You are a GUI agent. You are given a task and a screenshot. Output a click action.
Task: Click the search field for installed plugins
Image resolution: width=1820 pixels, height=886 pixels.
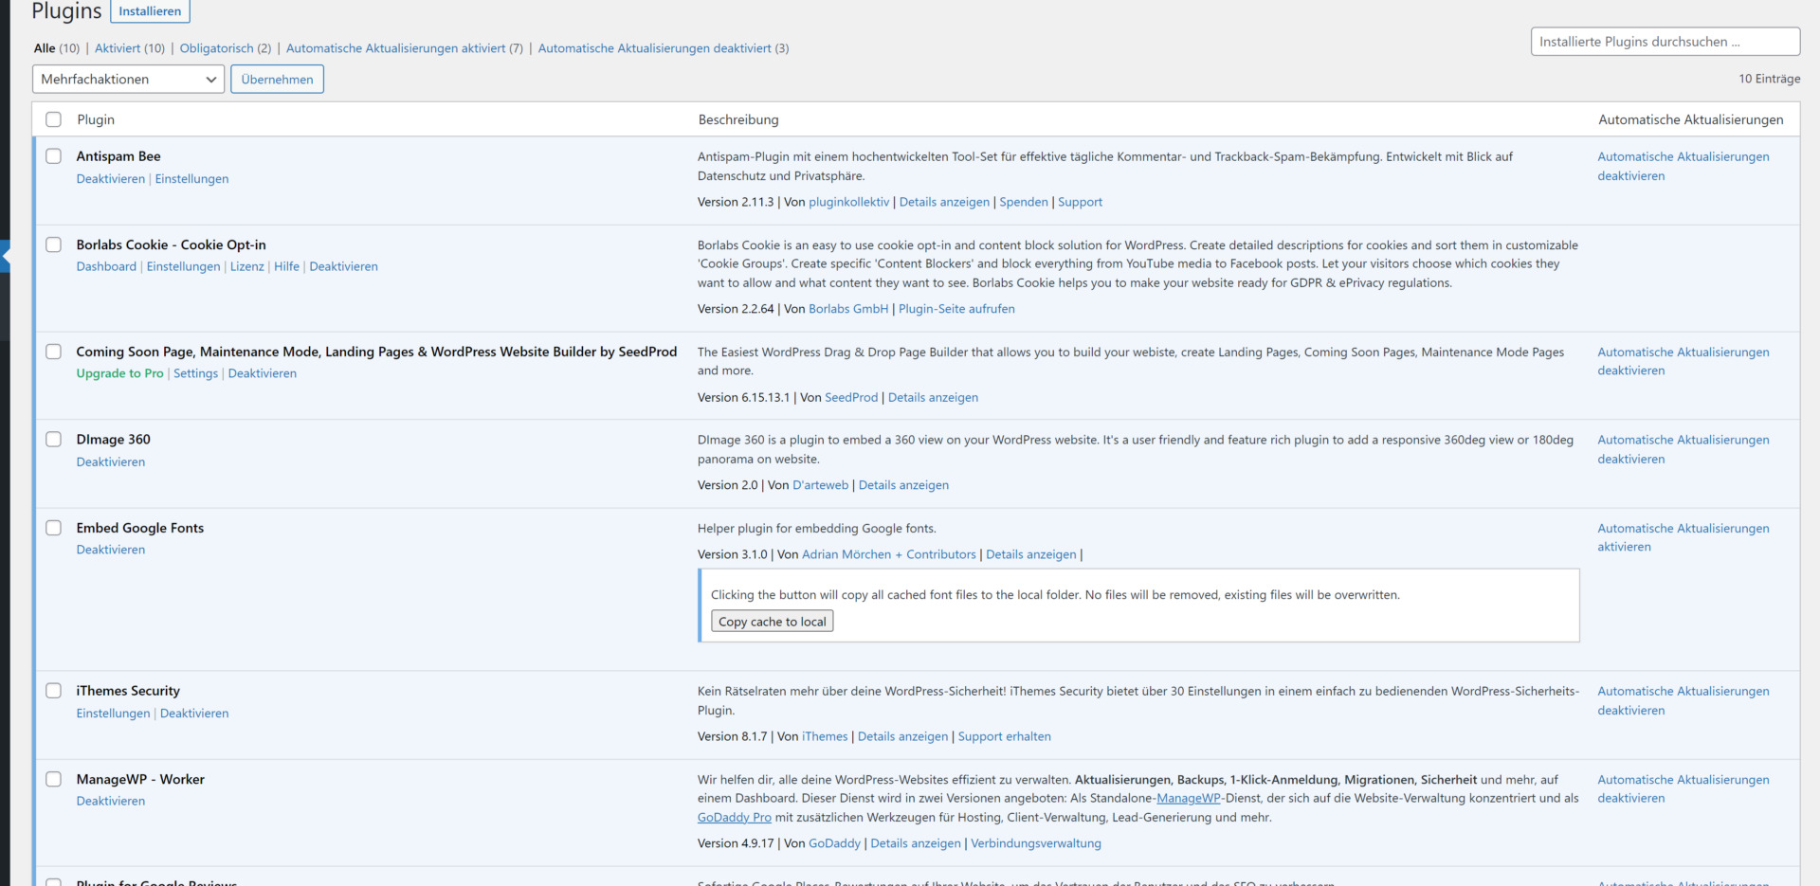1665,42
